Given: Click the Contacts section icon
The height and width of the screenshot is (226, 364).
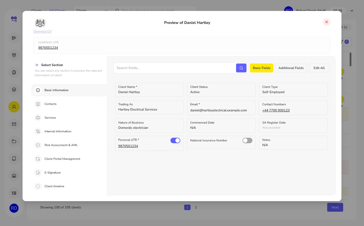Looking at the screenshot, I should click(38, 104).
